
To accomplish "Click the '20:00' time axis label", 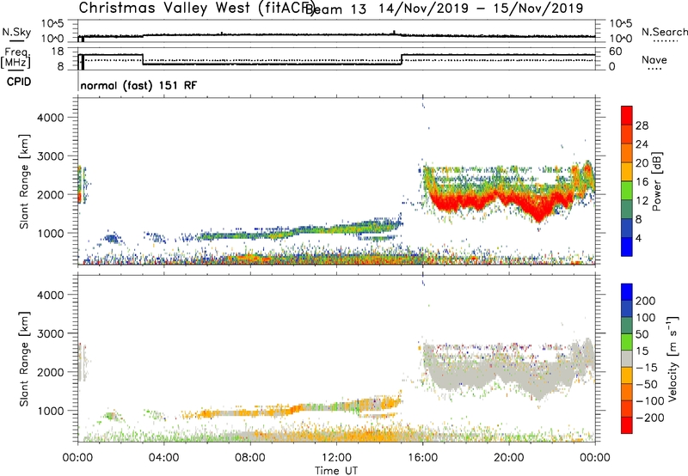I will point(508,458).
